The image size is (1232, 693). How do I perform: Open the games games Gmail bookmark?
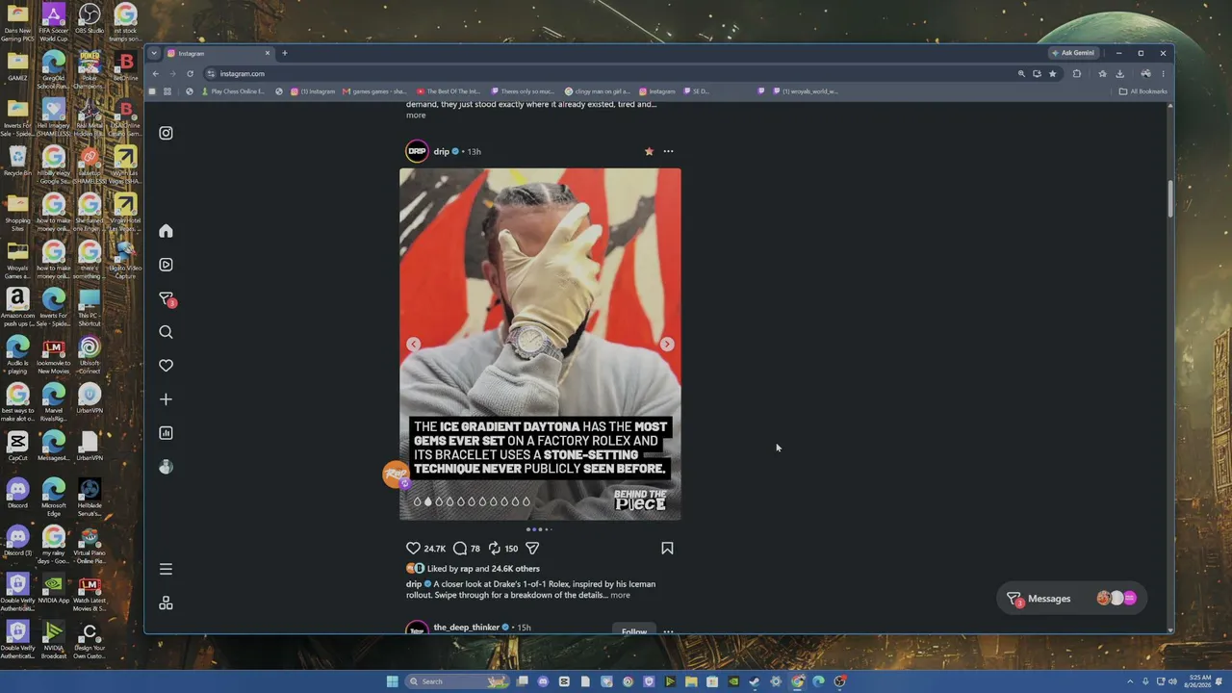tap(374, 91)
